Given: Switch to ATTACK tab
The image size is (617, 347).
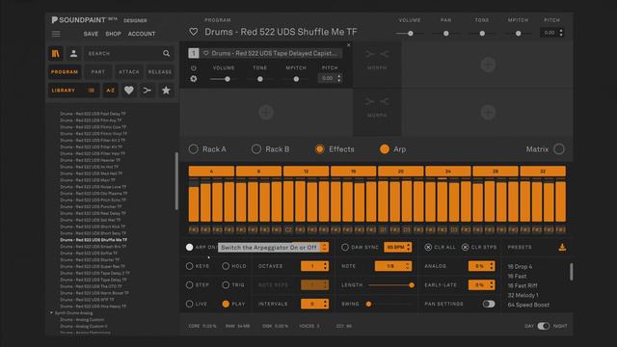Looking at the screenshot, I should 129,72.
